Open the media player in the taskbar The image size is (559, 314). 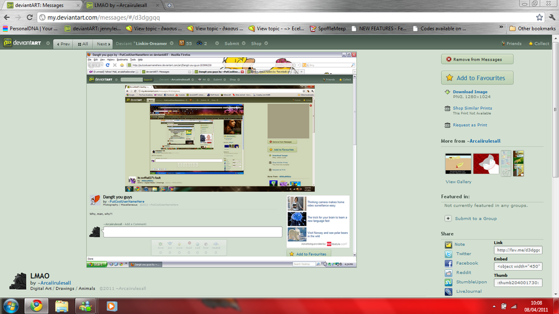point(112,306)
